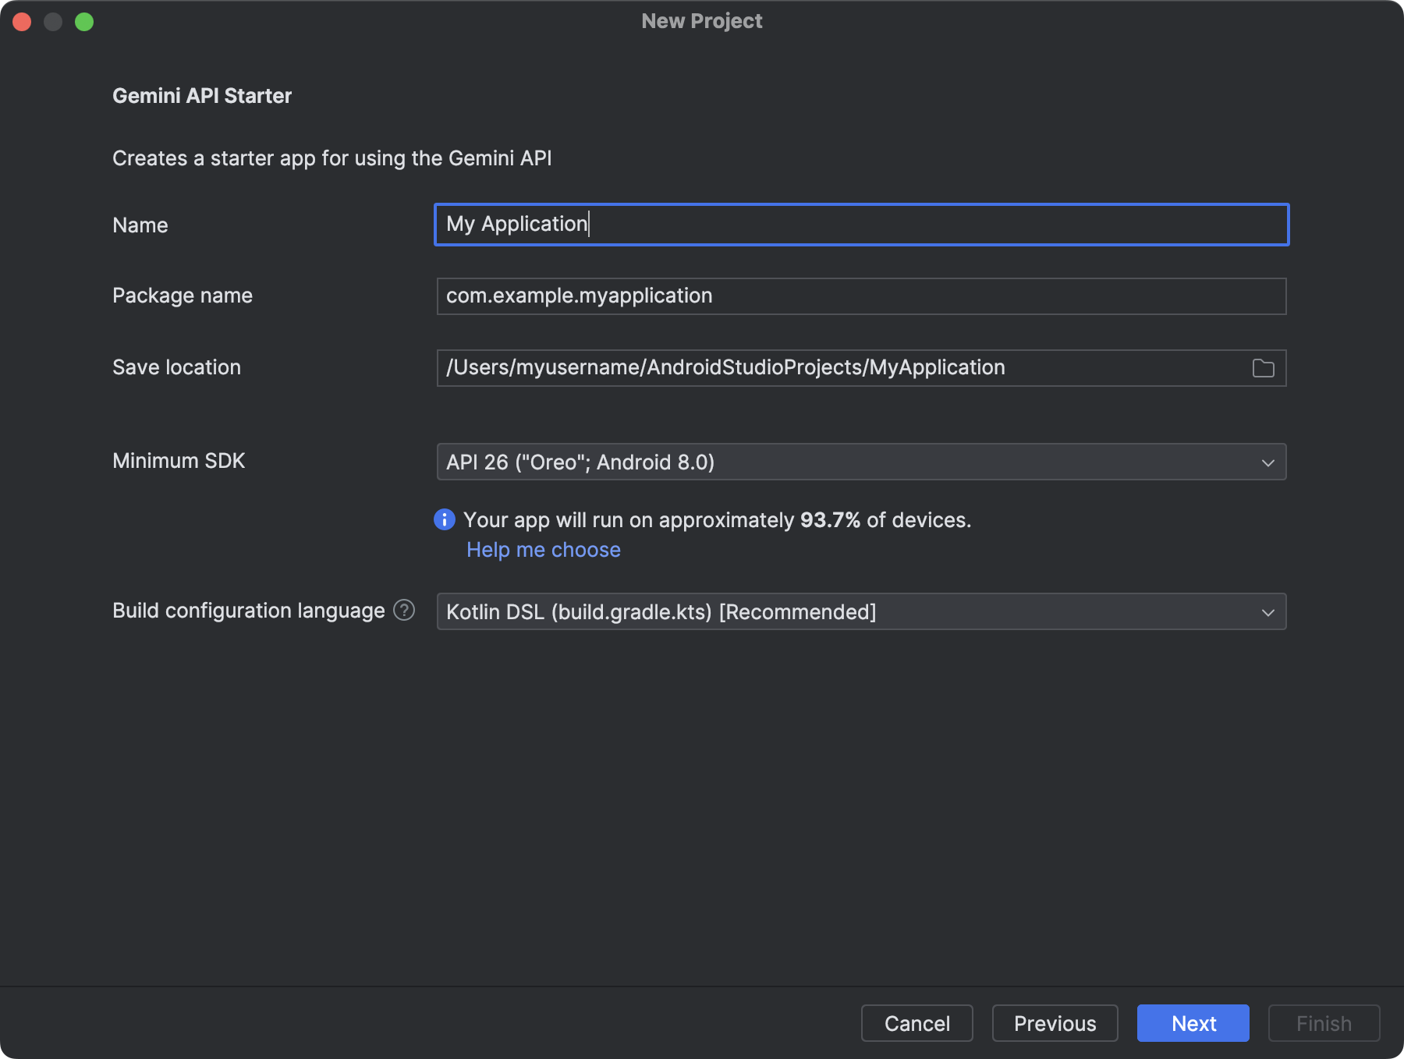Click the blue info icon beside device coverage

[x=445, y=519]
